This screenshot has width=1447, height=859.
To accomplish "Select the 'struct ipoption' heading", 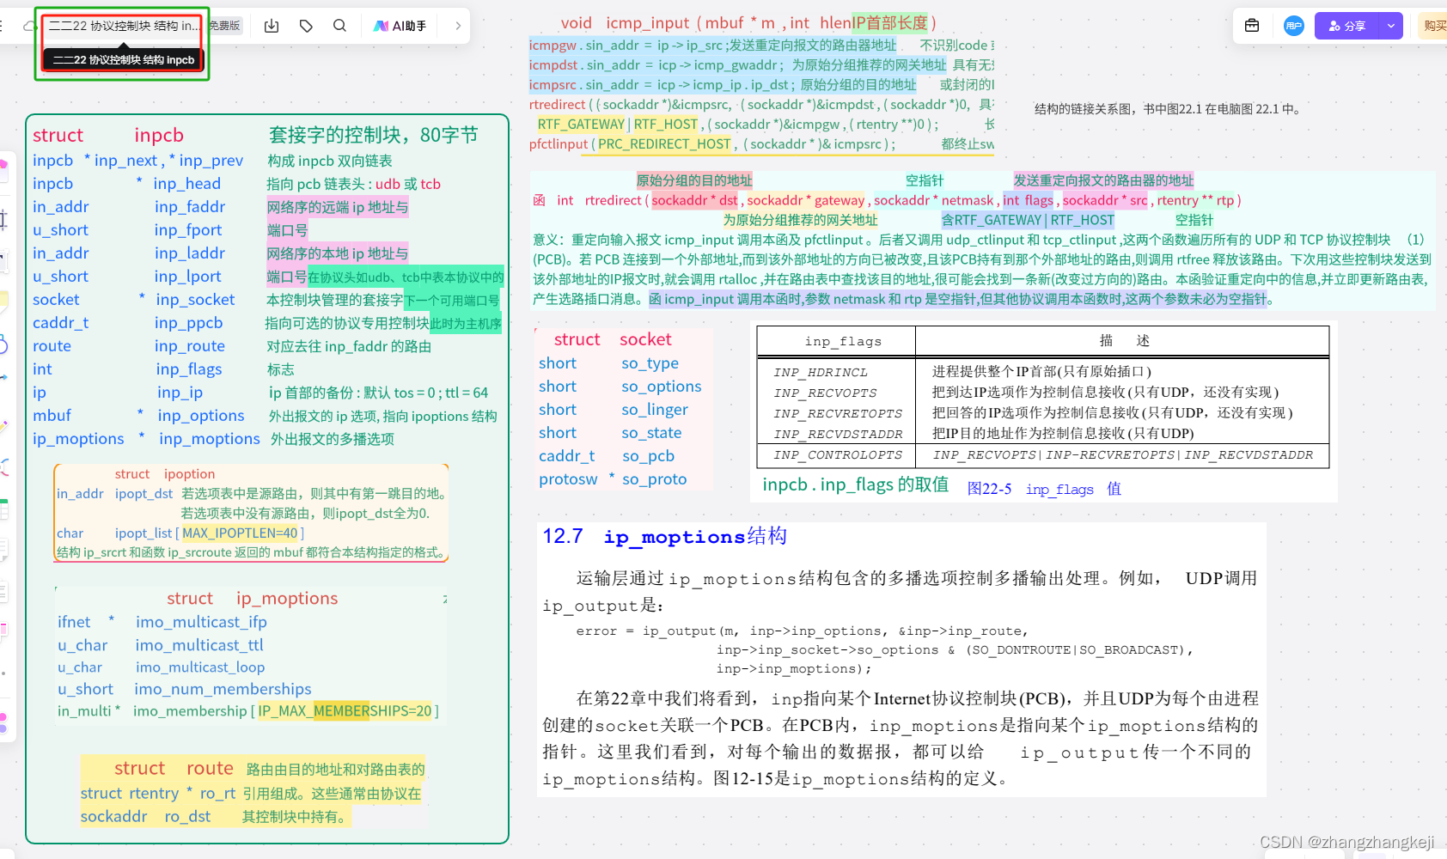I will pyautogui.click(x=165, y=473).
